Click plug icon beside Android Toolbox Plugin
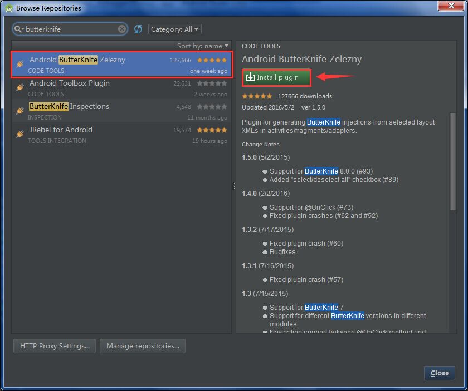 click(20, 87)
